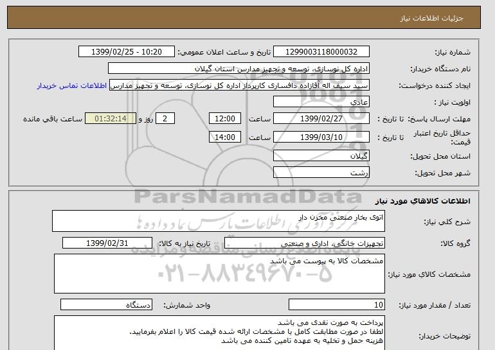The height and width of the screenshot is (350, 495).
Task: Click the label نام دستگاه خریدار
Action: [440, 69]
